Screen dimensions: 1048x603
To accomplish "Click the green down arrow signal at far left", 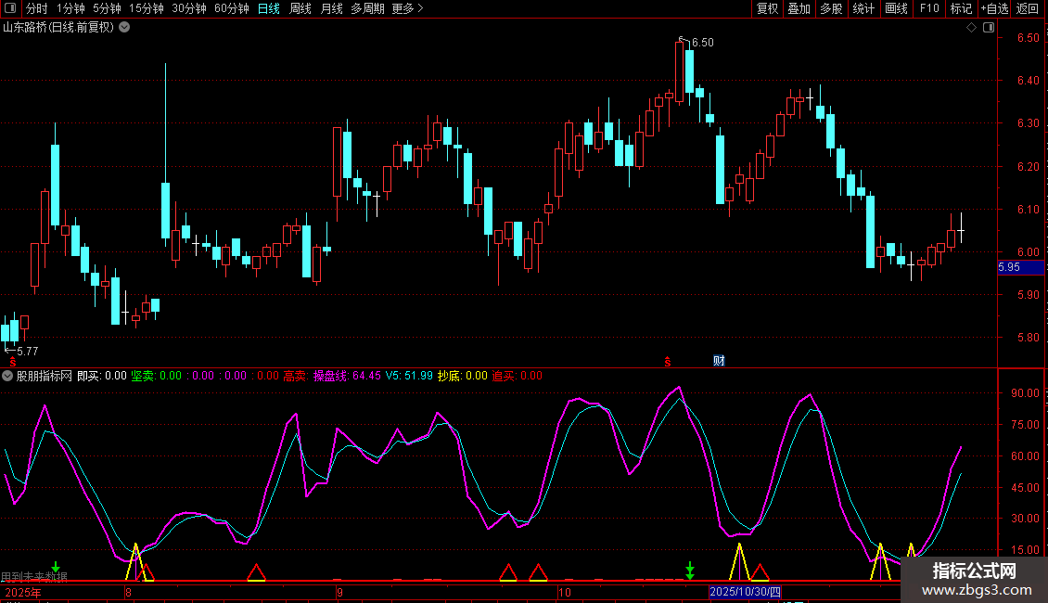I will coord(56,567).
